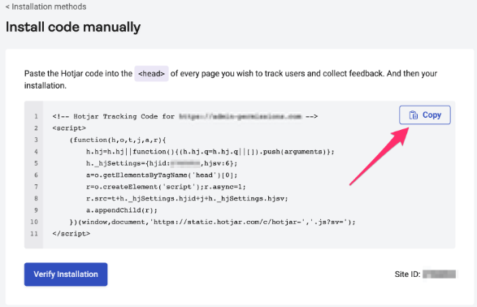Click the function(h,o,t,j,a,r) code line

(x=118, y=141)
